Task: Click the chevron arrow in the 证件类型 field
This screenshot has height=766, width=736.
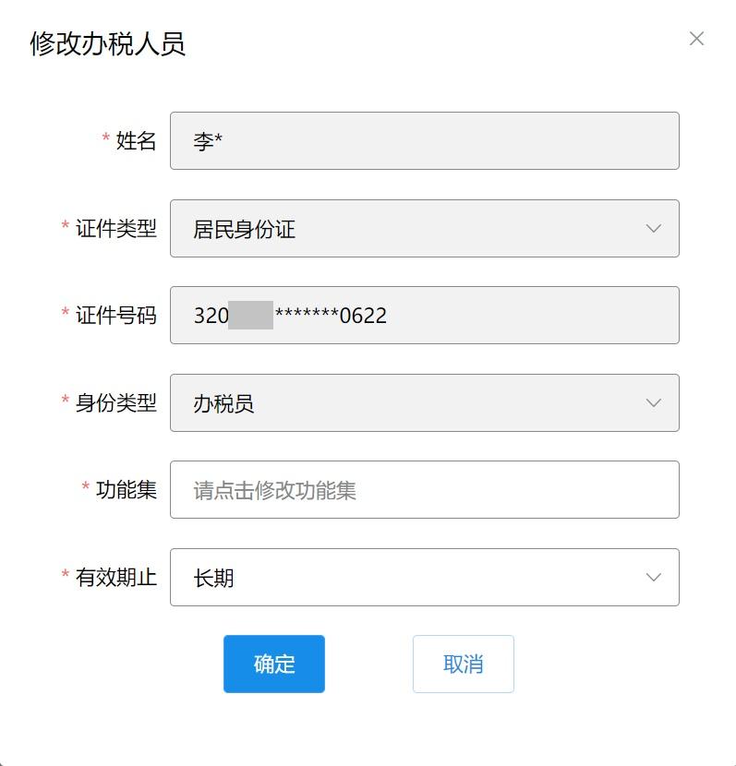Action: [654, 229]
